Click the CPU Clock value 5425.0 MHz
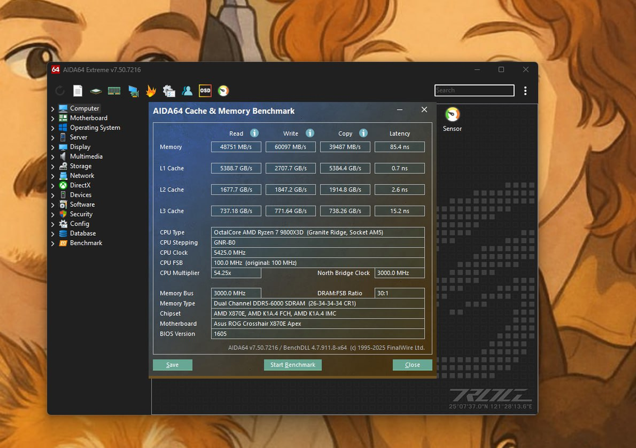 [318, 253]
